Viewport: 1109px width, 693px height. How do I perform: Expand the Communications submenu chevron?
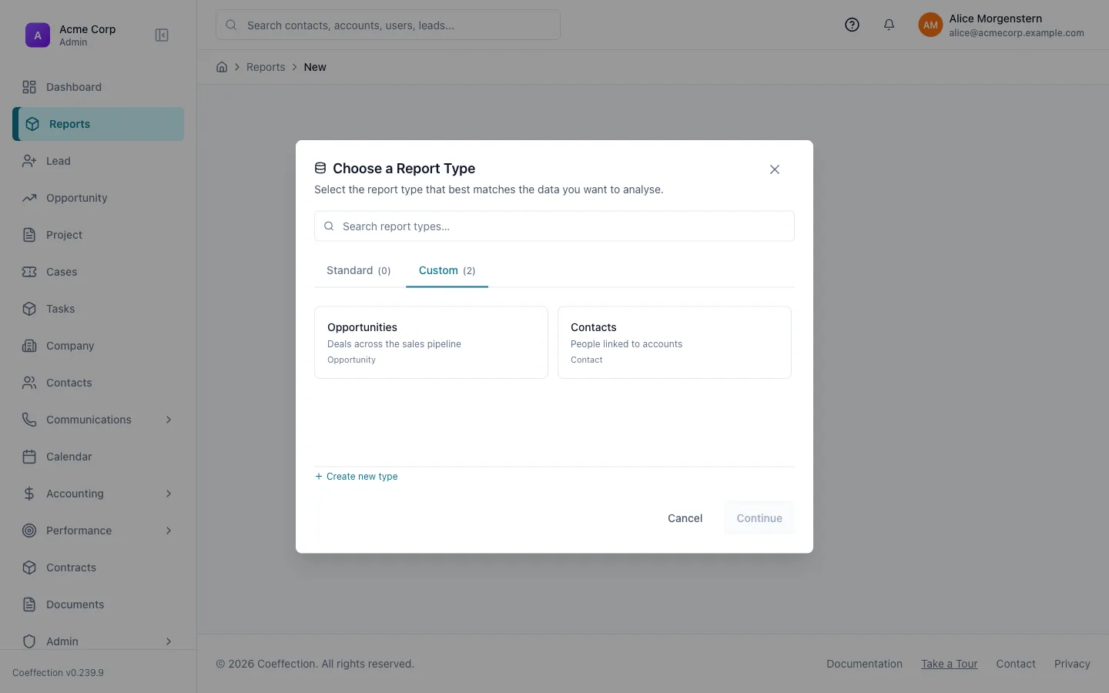[169, 420]
